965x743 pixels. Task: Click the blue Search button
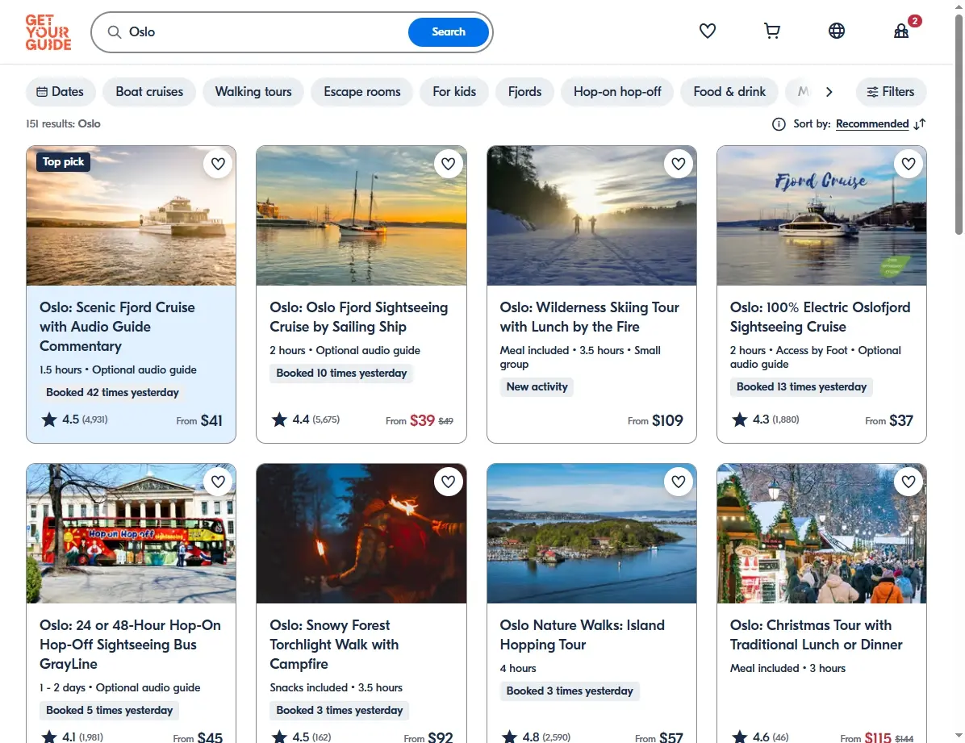coord(448,32)
